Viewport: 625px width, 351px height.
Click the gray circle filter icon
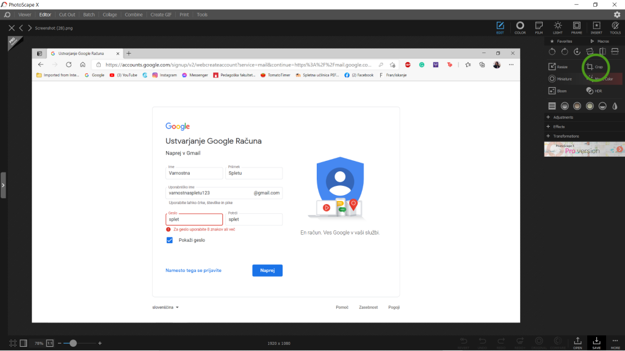(565, 106)
